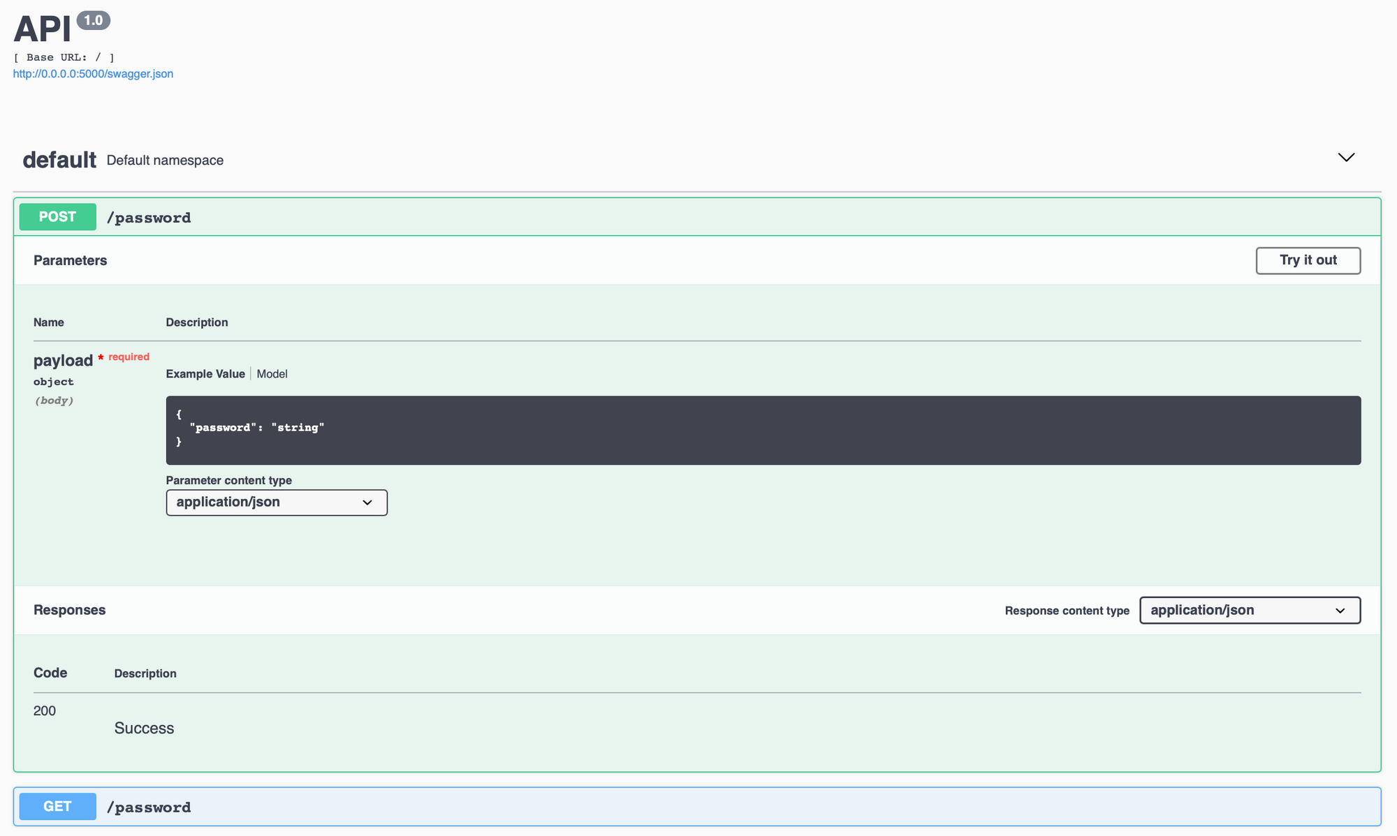This screenshot has height=836, width=1397.
Task: Click the Responses section header
Action: click(70, 610)
